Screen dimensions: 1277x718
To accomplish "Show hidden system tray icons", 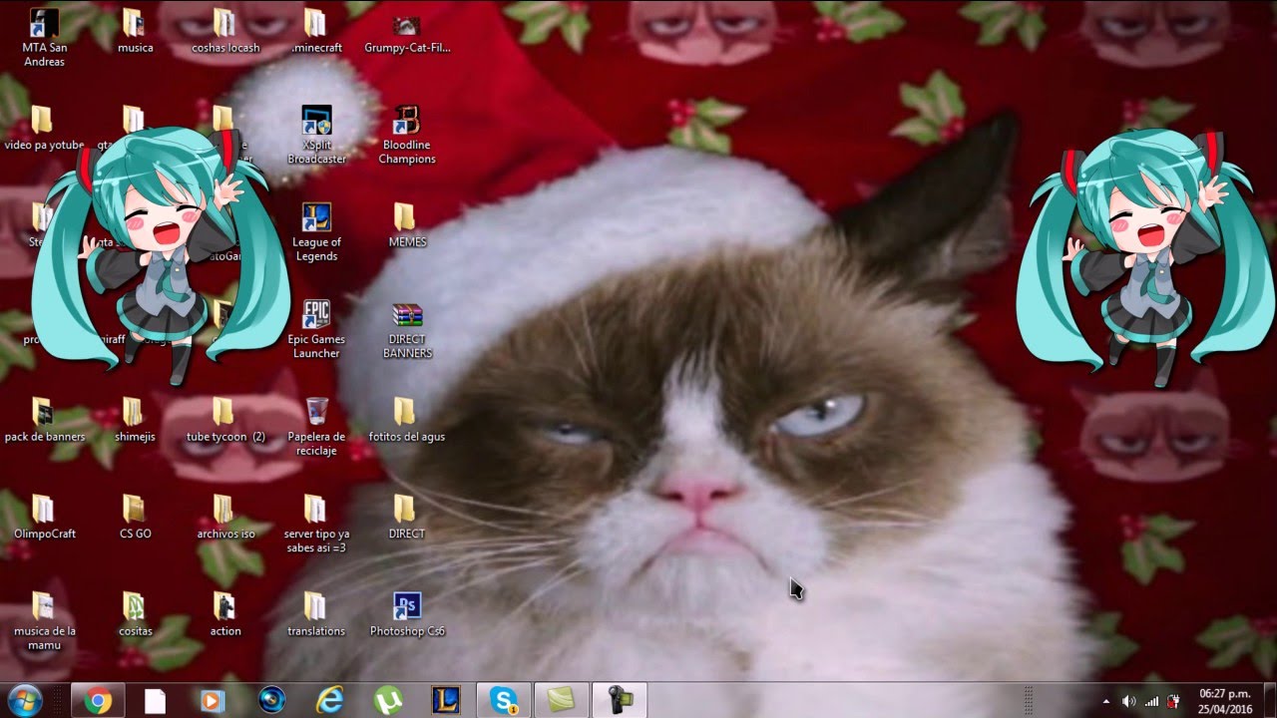I will tap(1105, 701).
